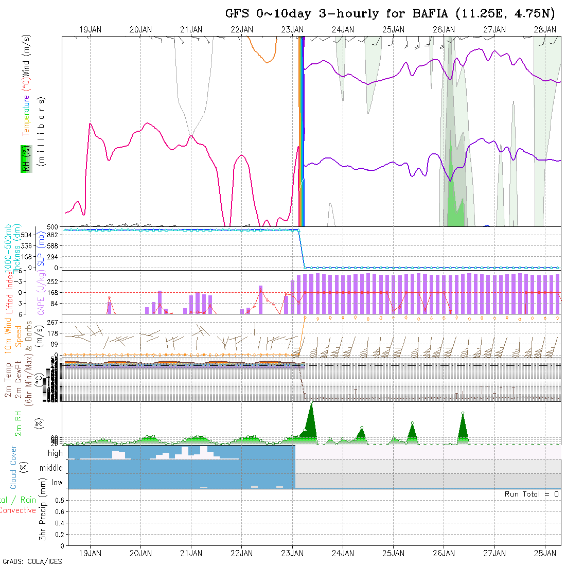Click the red 'Lifted Index' axis title
Image resolution: width=566 pixels, height=566 pixels.
(x=9, y=293)
